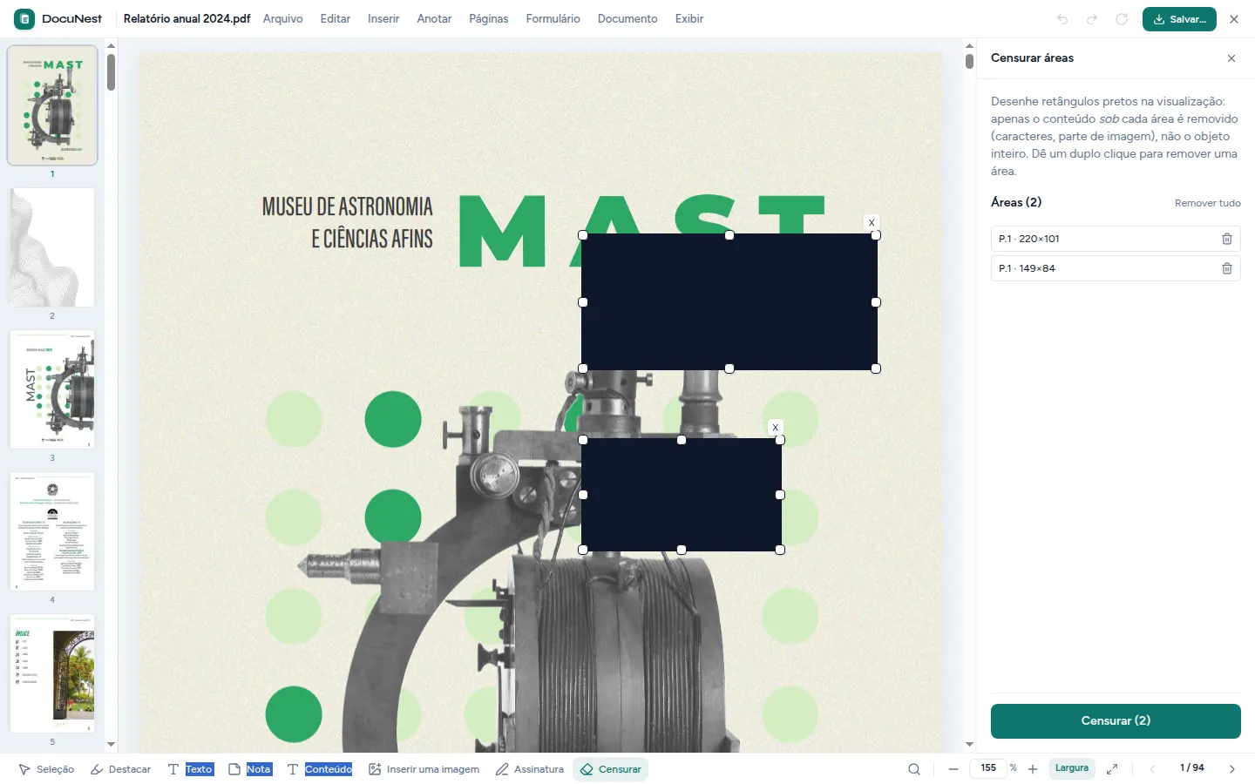Close the Censurar áreas panel
Screen dimensions: 1255x784
[x=1231, y=58]
